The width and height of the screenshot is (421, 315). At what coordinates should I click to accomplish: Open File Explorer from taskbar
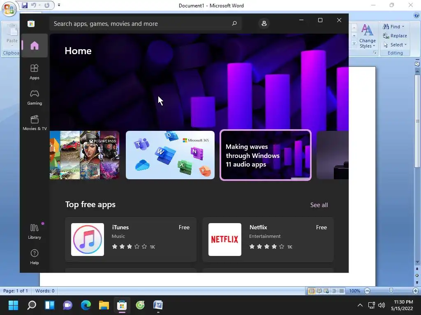point(104,305)
